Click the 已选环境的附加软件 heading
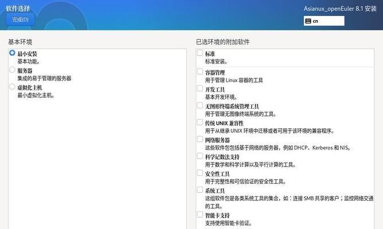Screen dimensions: 383x229 coord(223,42)
